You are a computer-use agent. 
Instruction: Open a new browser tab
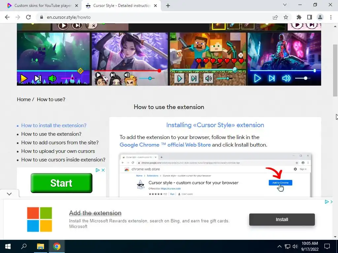tap(168, 6)
